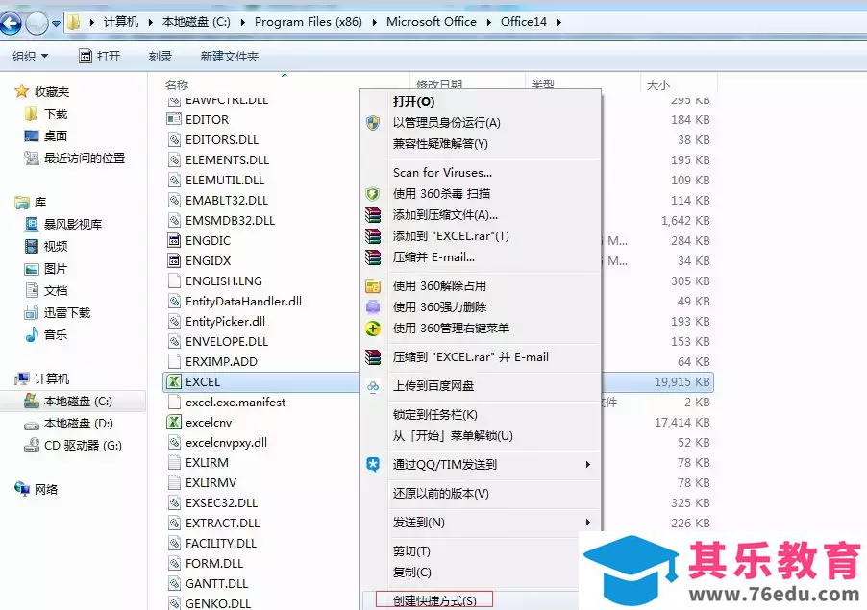The height and width of the screenshot is (610, 867).
Task: Select the excelcnv application icon
Action: pyautogui.click(x=174, y=422)
